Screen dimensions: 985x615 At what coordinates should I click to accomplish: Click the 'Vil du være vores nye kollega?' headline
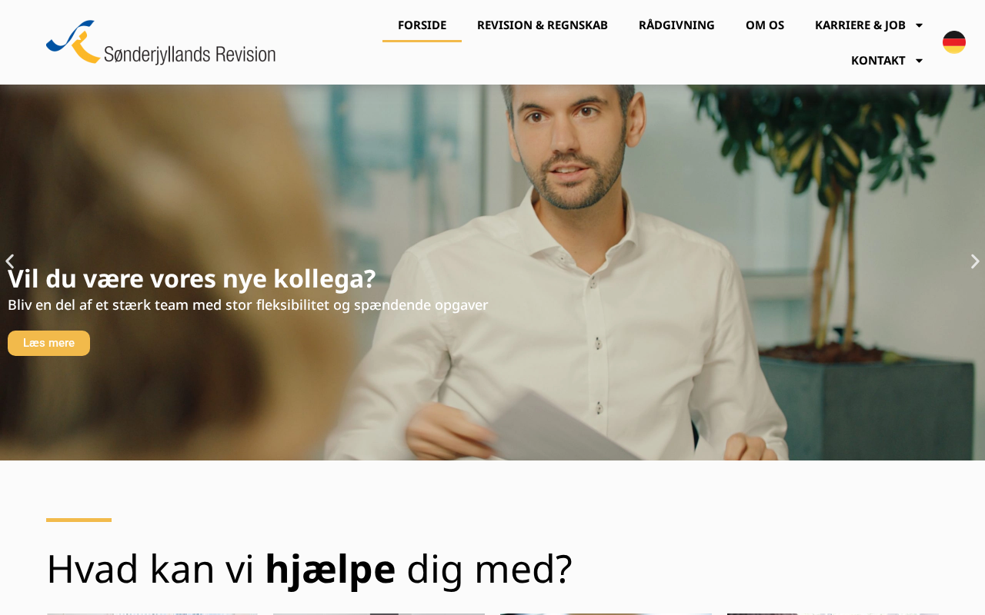tap(192, 278)
